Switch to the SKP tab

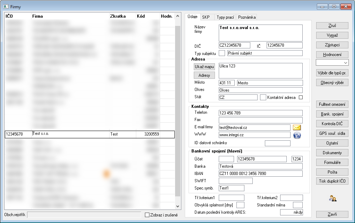(206, 17)
